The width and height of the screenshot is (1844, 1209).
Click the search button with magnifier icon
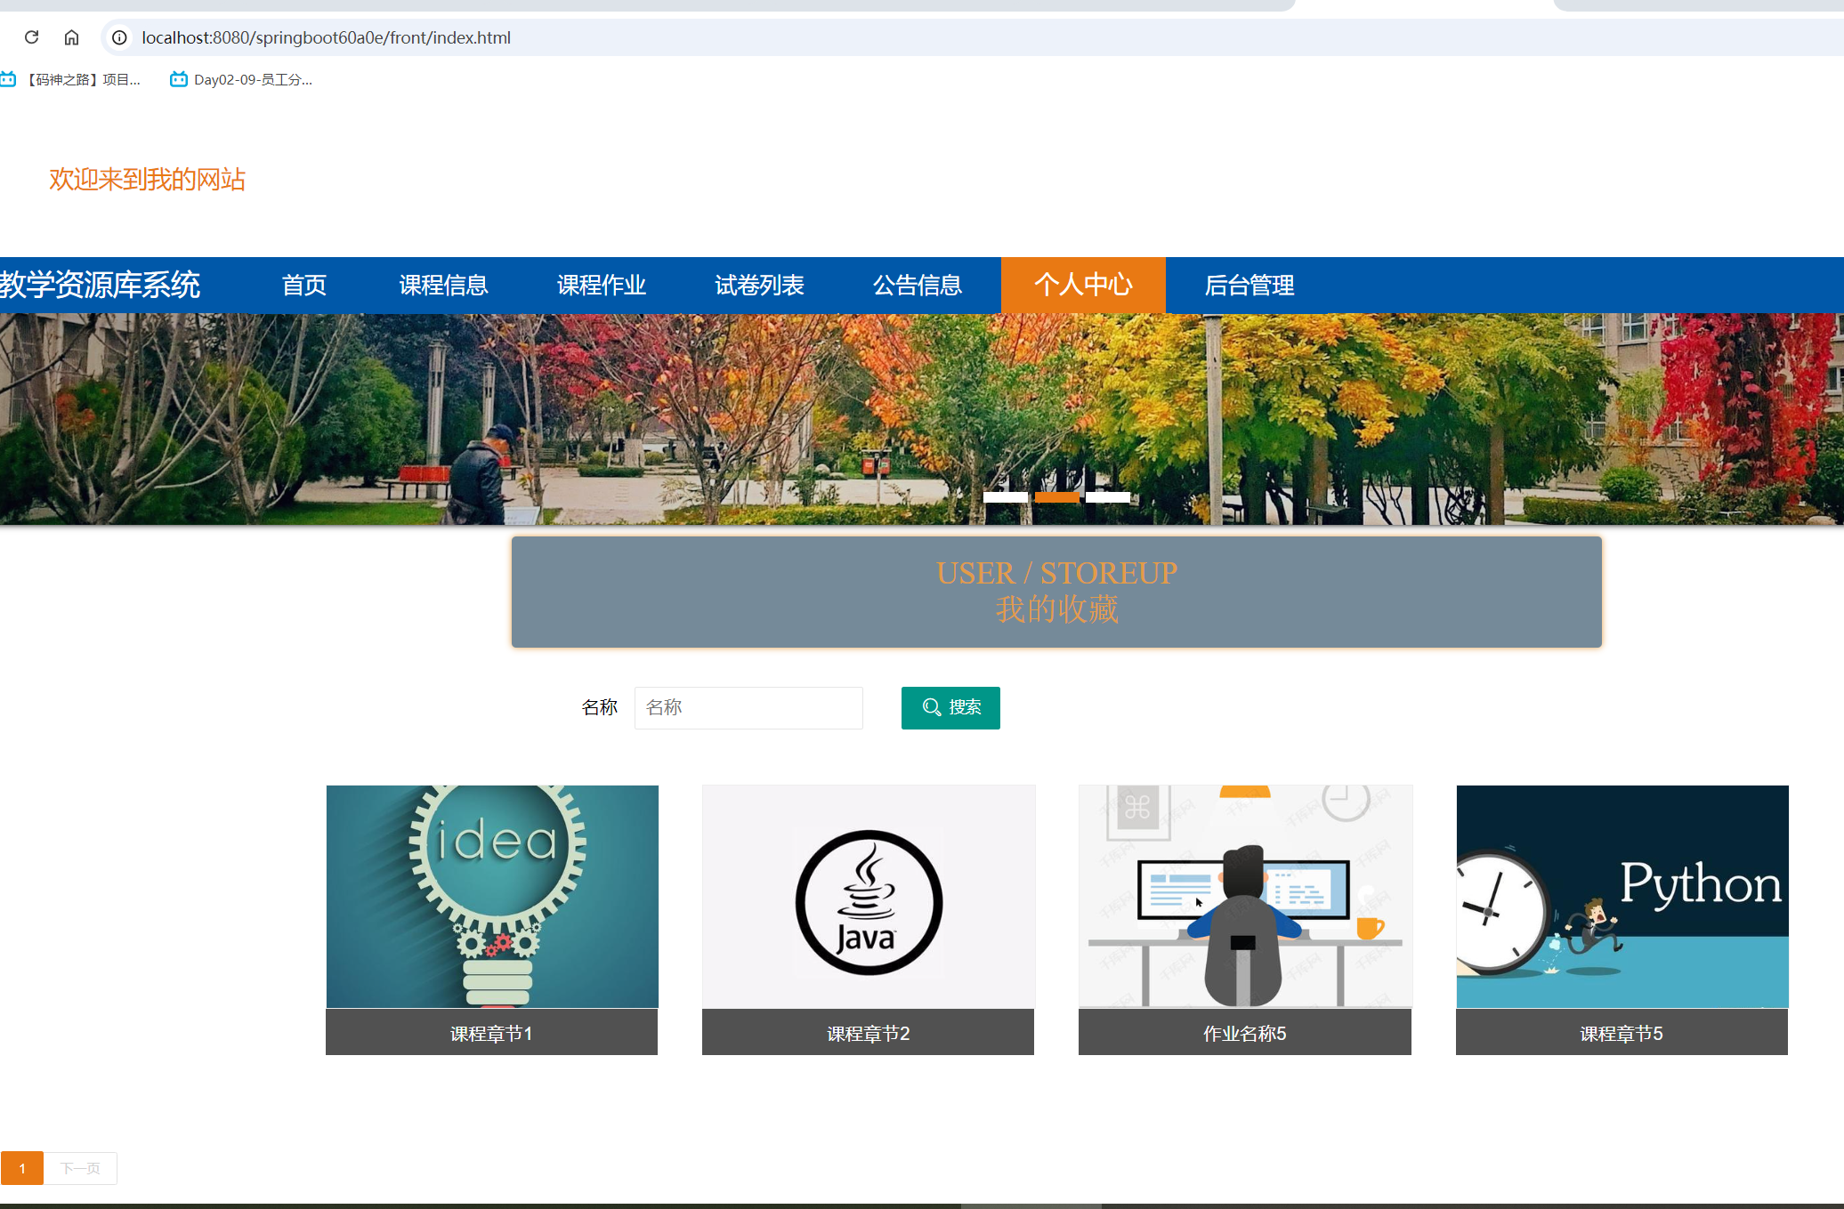coord(950,707)
